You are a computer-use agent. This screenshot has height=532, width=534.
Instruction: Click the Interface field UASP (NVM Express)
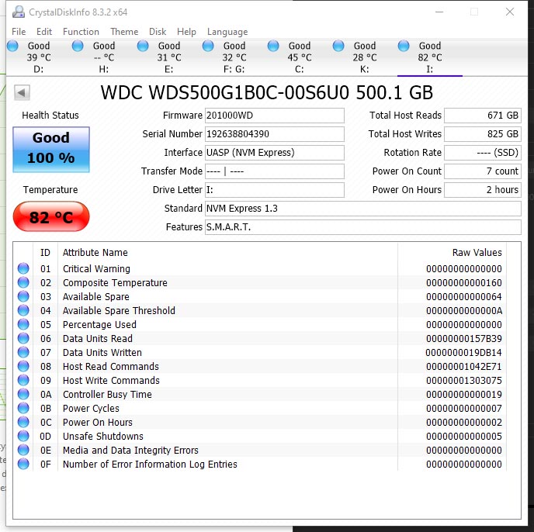coord(275,153)
